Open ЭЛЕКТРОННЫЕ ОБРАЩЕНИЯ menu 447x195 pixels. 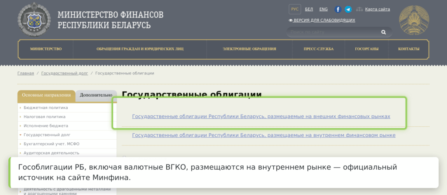tap(249, 49)
